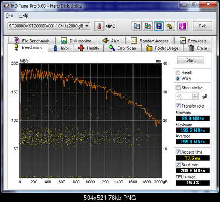220x202 pixels.
Task: Switch to the Info tab
Action: [61, 48]
